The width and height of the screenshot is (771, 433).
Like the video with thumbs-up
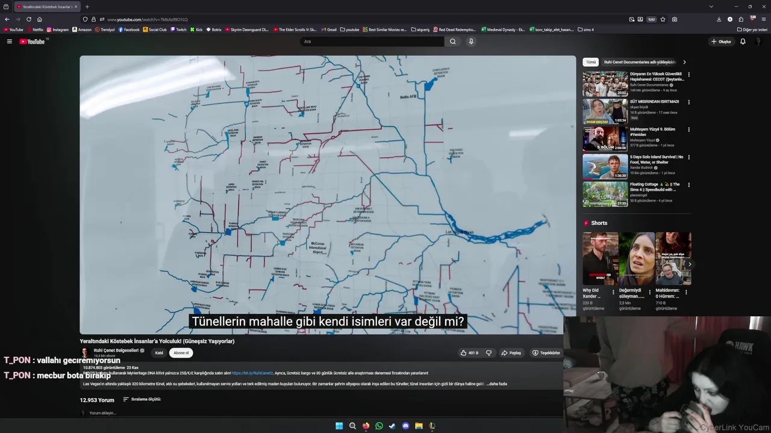coord(469,353)
